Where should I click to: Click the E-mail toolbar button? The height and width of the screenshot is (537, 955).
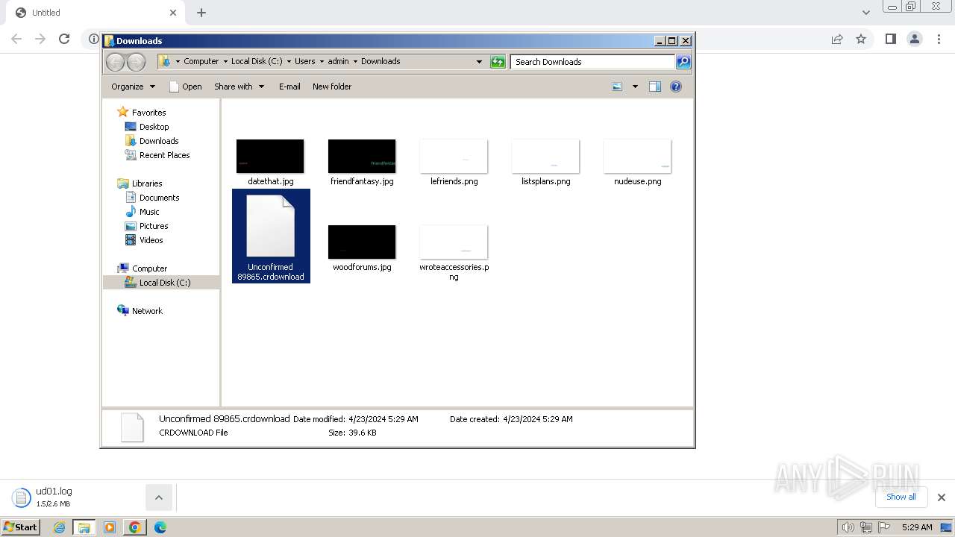(x=289, y=87)
